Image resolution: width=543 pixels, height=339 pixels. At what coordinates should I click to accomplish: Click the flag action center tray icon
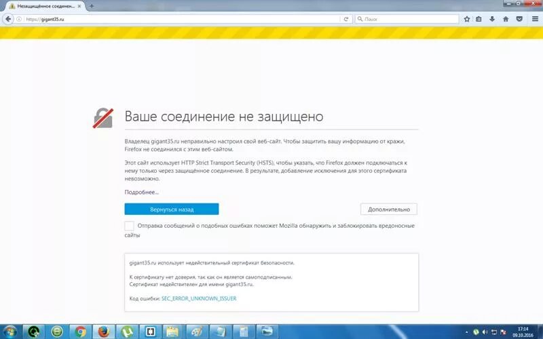coord(503,332)
